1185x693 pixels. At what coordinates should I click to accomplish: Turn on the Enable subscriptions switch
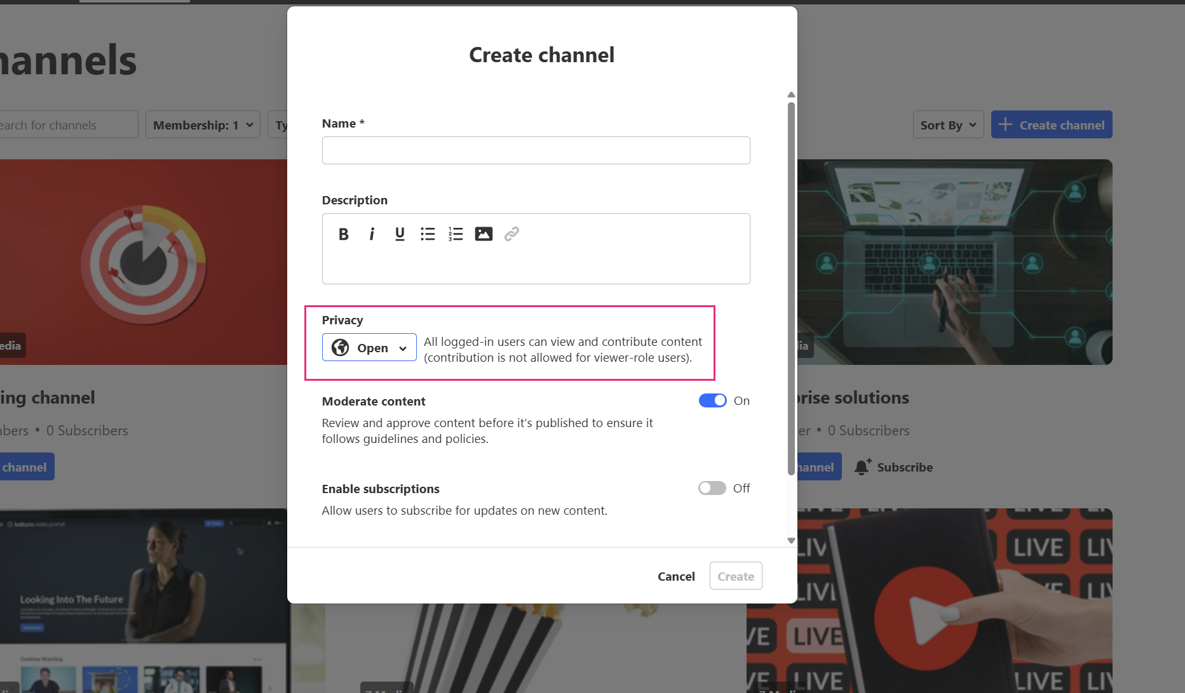(x=712, y=488)
